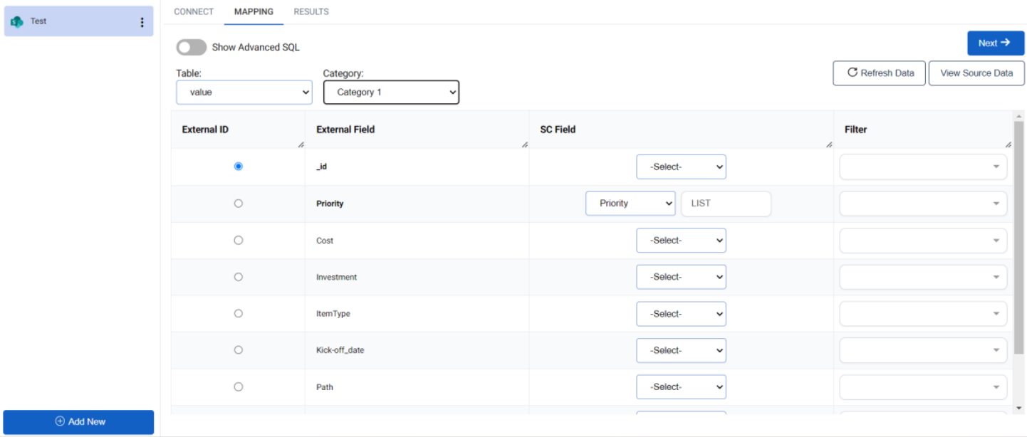Open the Table dropdown showing value

coord(244,92)
